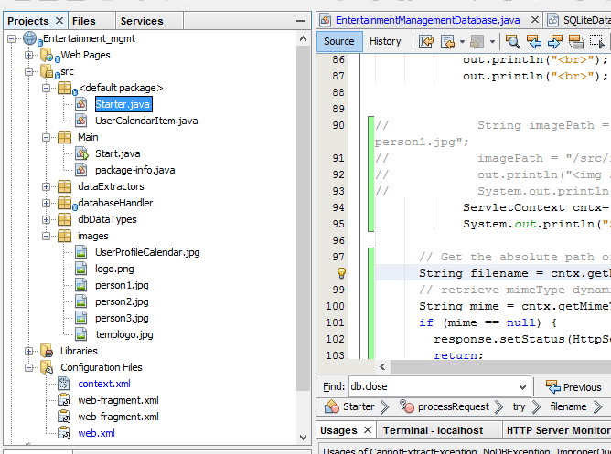Close the Usages output tab

367,430
